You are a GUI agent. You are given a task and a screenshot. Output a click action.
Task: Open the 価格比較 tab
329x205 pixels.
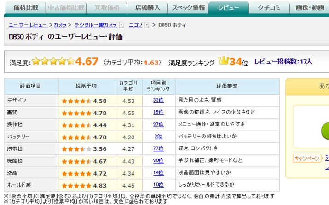(x=26, y=8)
